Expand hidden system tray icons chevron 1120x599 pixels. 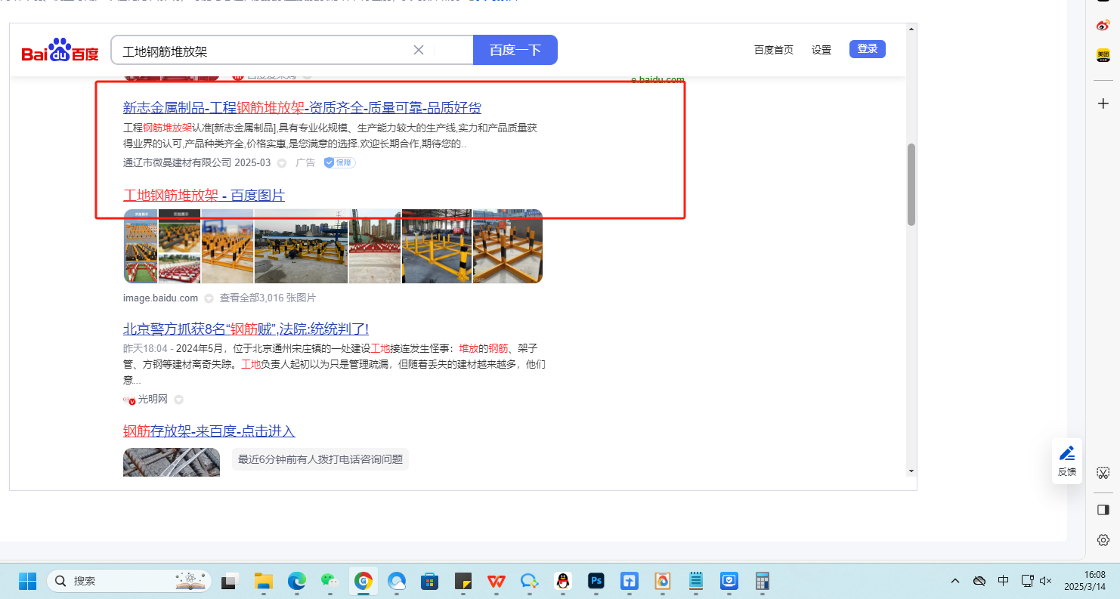click(955, 581)
